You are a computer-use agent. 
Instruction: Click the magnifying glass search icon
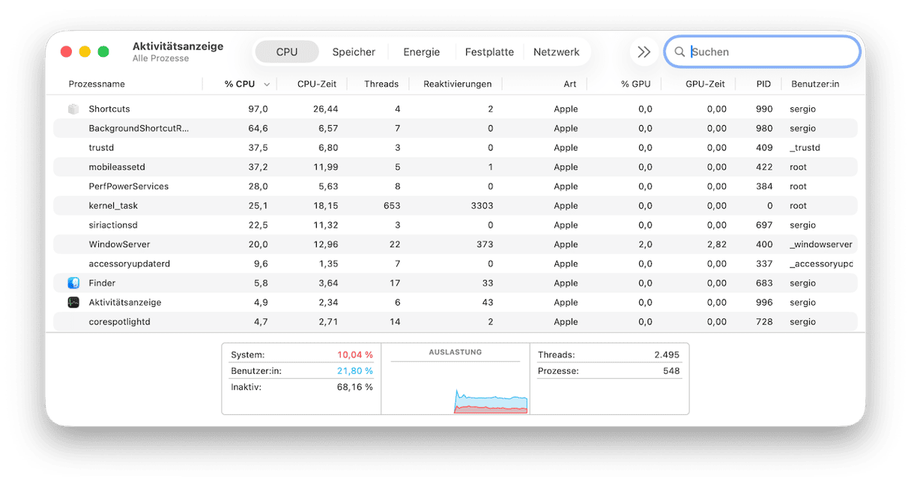click(x=680, y=52)
